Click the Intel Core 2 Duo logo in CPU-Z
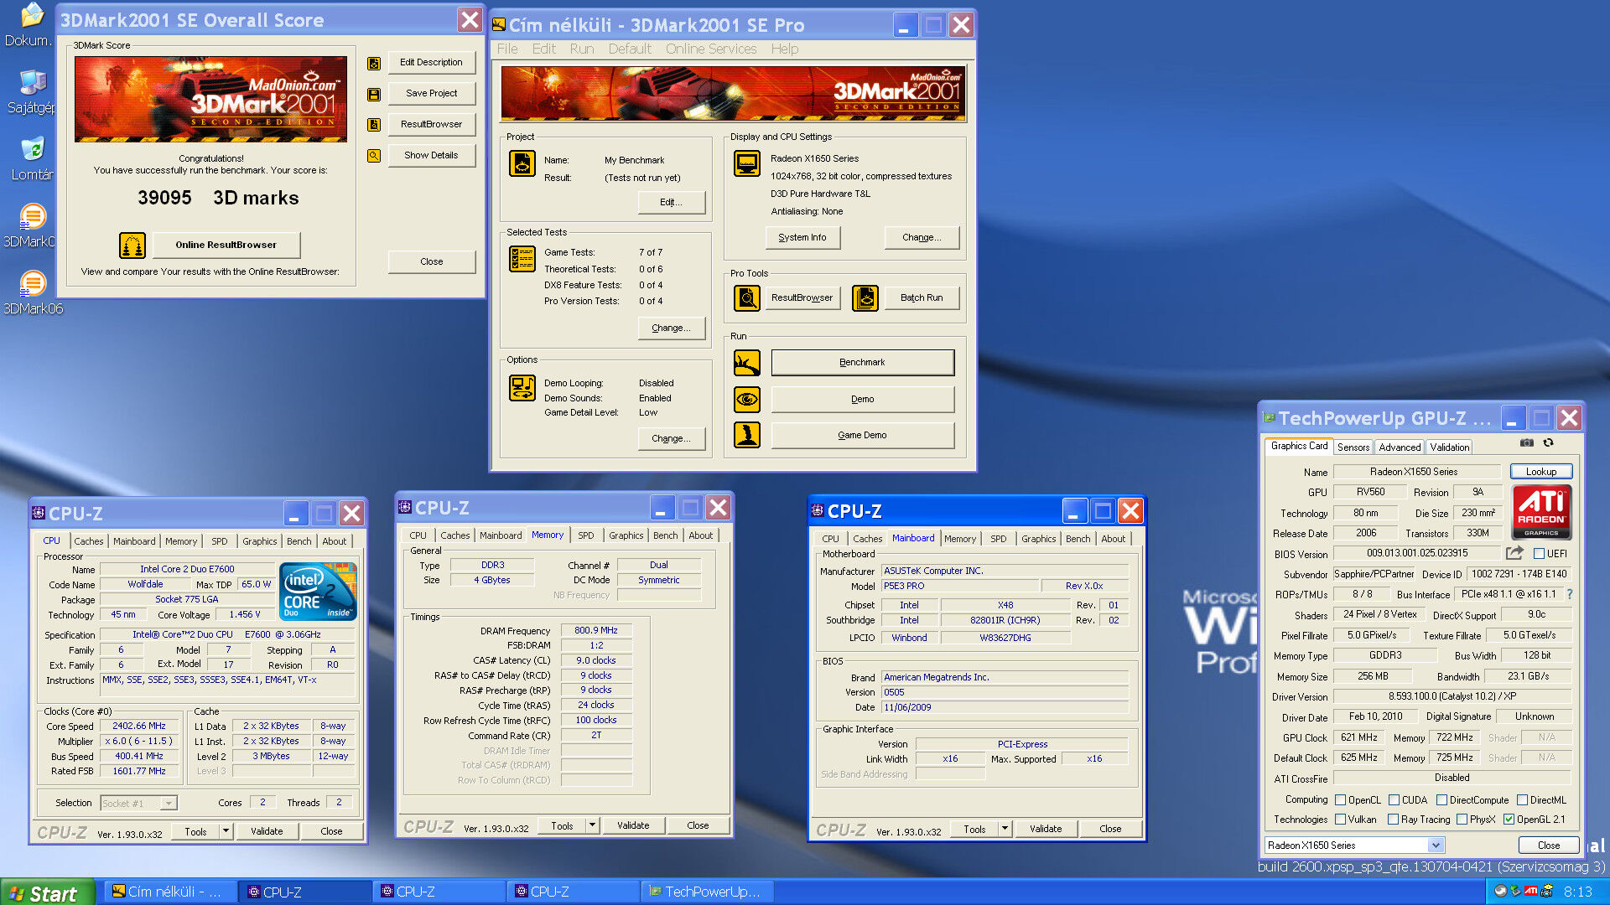 coord(319,592)
